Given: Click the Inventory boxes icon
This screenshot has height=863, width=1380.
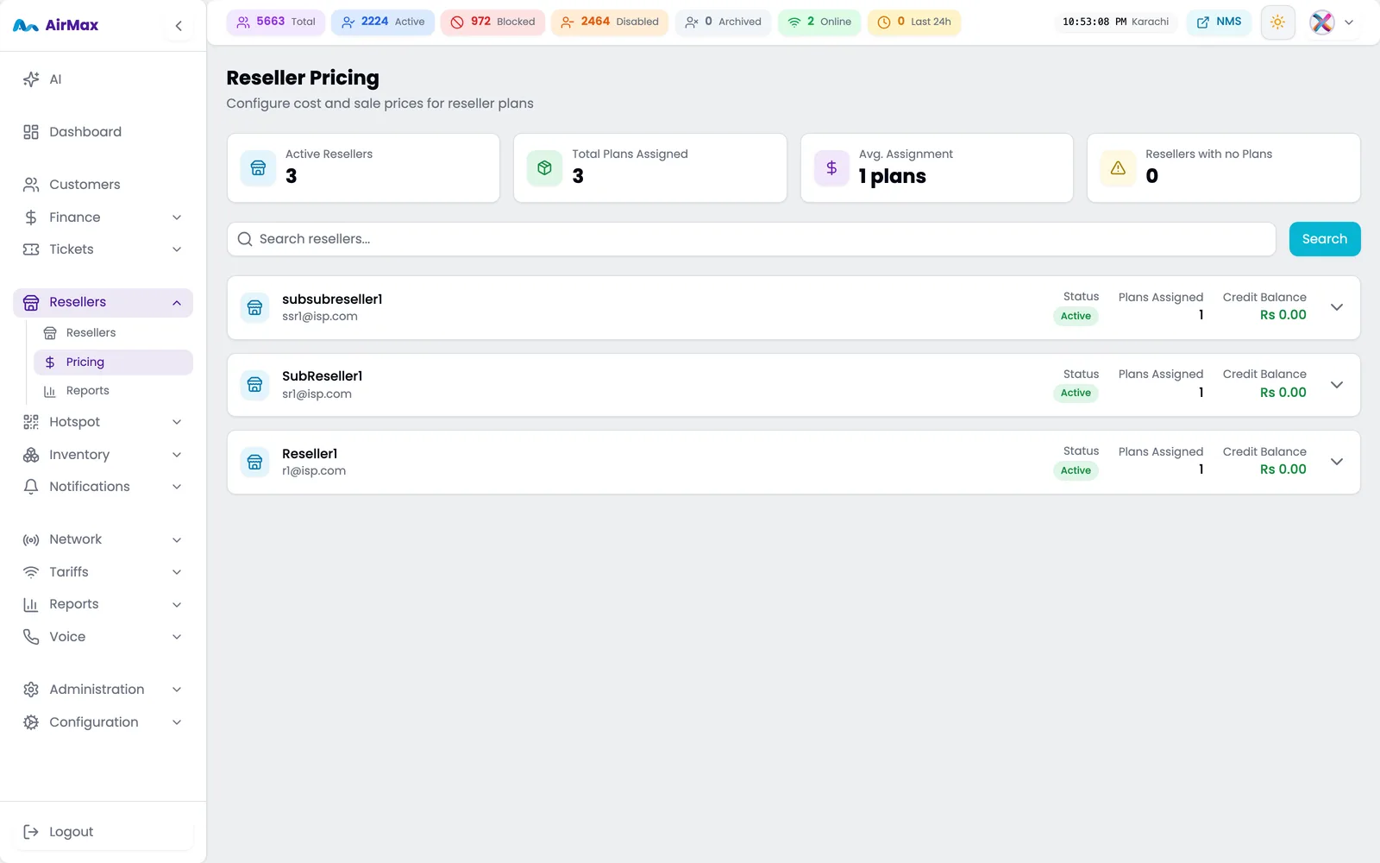Looking at the screenshot, I should coord(31,455).
